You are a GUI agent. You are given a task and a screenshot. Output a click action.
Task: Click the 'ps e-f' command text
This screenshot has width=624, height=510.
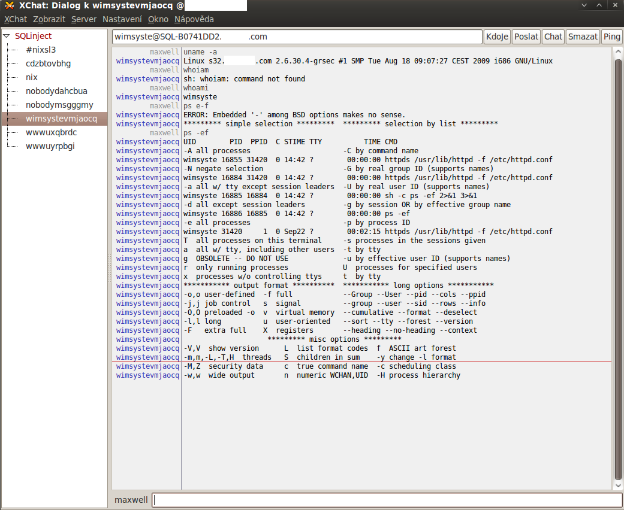(x=196, y=106)
